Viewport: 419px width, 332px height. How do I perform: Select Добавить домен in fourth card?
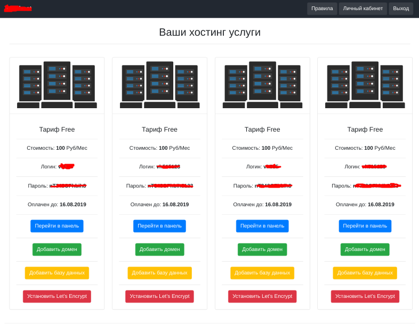point(365,249)
